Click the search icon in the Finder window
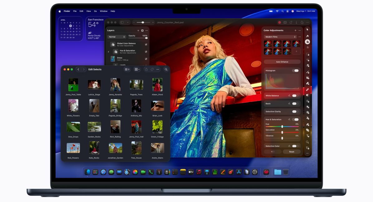Image resolution: width=373 pixels, height=202 pixels. coord(166,69)
